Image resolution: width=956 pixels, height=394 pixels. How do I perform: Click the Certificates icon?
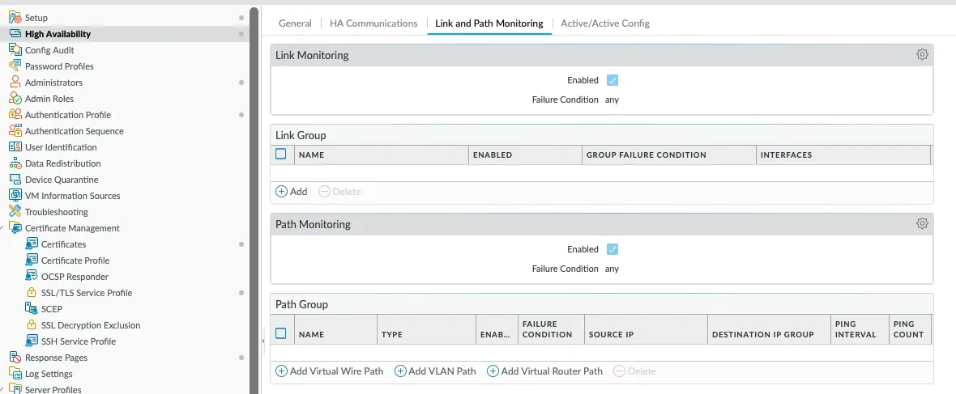(32, 244)
